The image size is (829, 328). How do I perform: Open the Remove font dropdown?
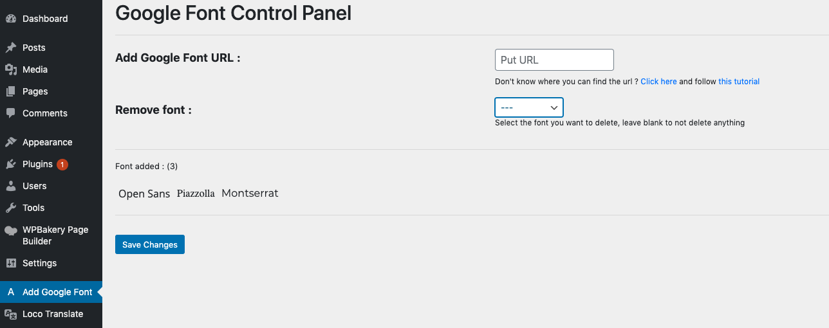tap(529, 107)
